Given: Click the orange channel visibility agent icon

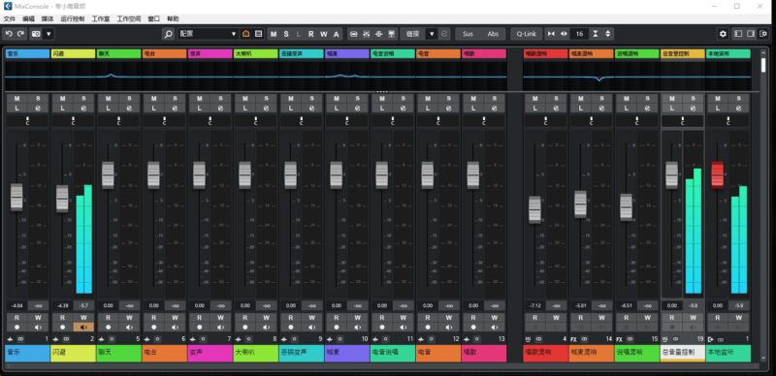Looking at the screenshot, I should coord(246,34).
